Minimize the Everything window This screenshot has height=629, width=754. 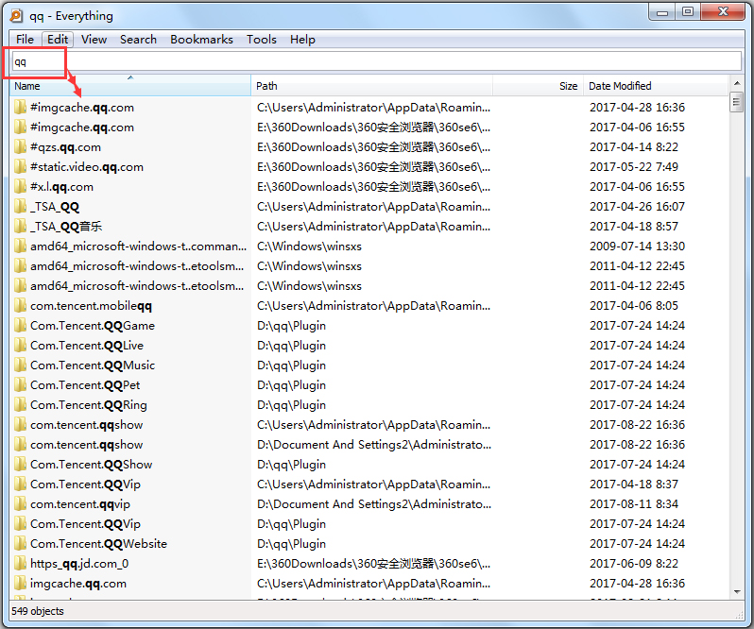tap(662, 11)
